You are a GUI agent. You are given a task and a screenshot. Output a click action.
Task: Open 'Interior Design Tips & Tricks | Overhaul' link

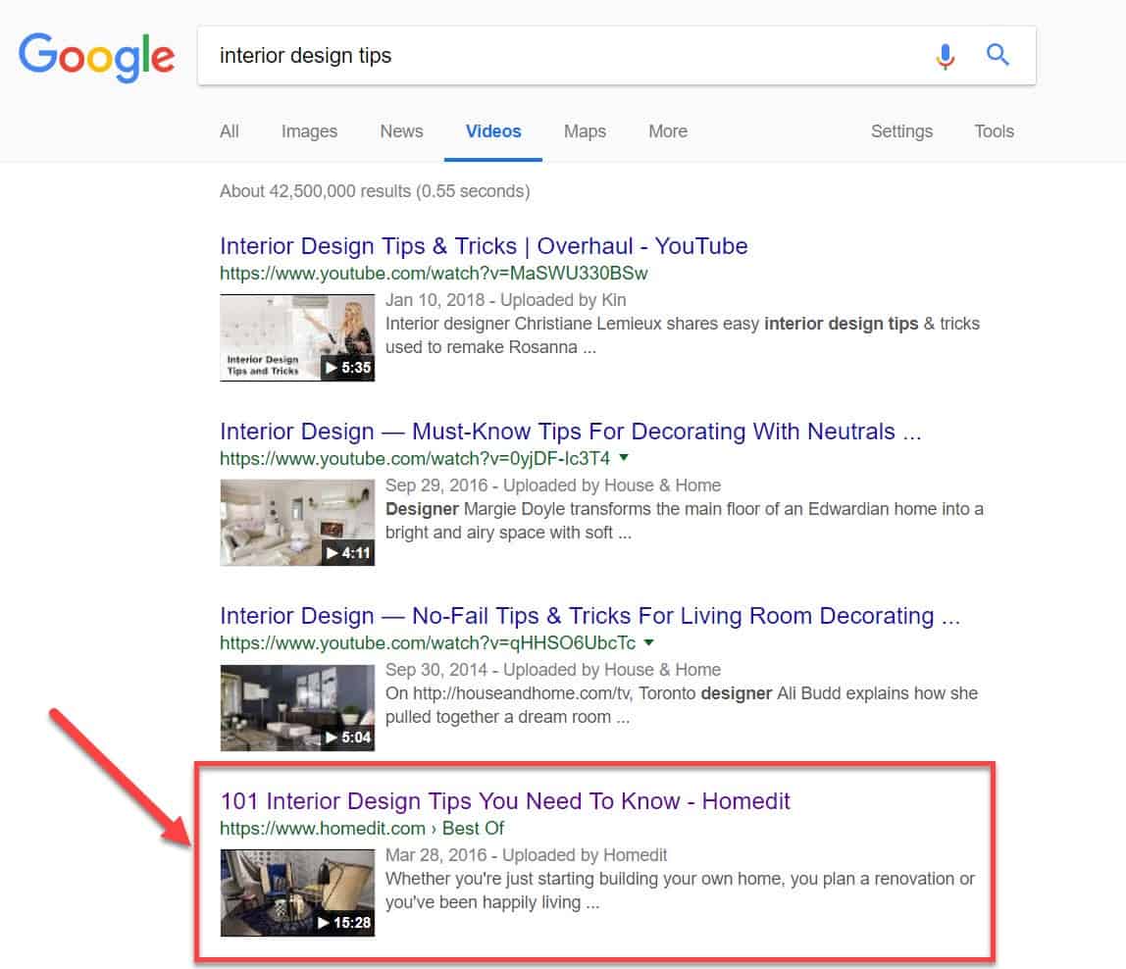tap(484, 245)
